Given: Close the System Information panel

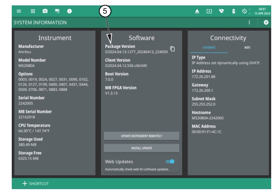Looking at the screenshot, I should point(266,22).
